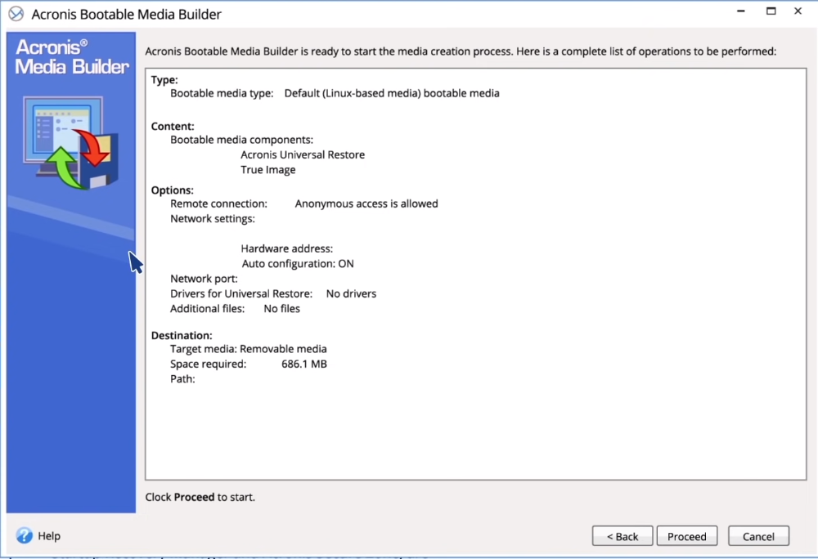Screen dimensions: 818x559
Task: Click the Drivers for Universal Restore line
Action: [x=272, y=293]
